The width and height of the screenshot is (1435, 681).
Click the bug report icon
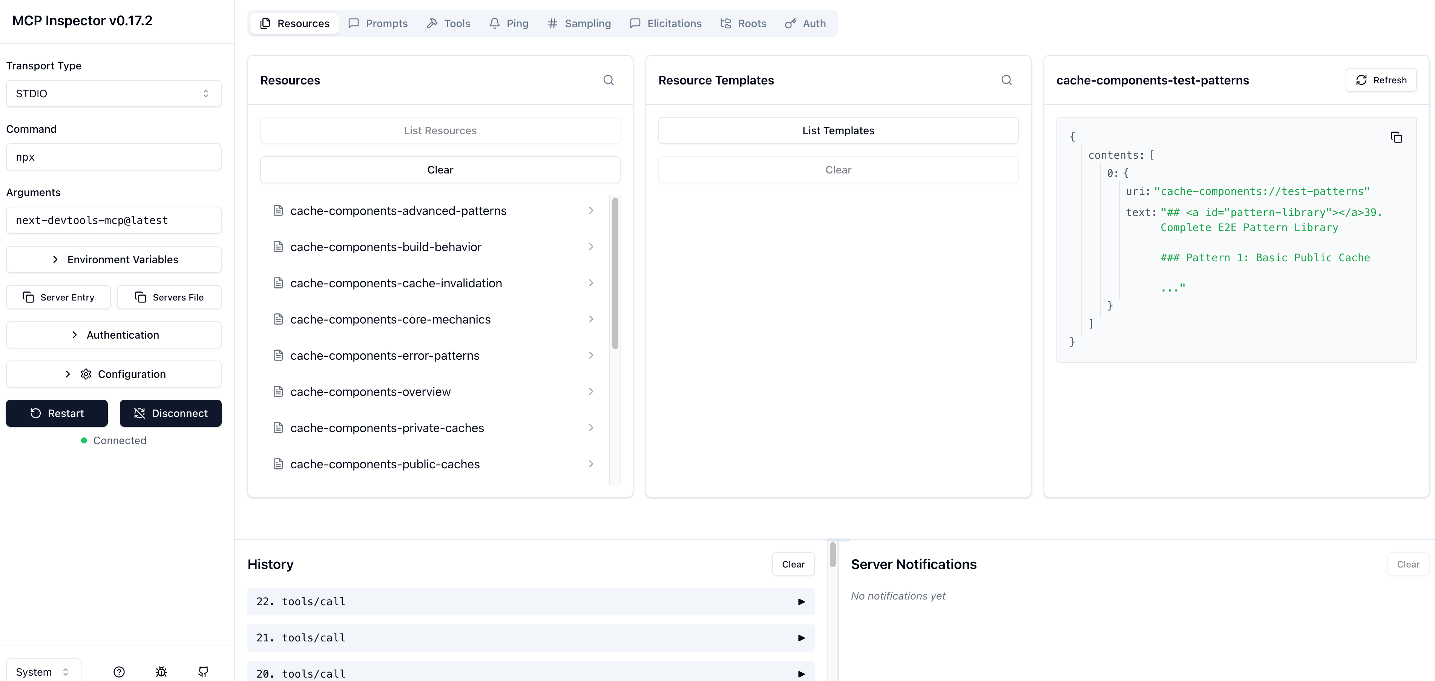[x=161, y=672]
